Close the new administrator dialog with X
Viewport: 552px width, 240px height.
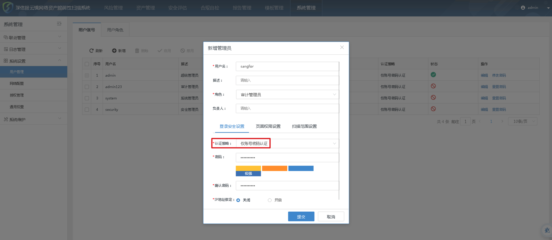tap(342, 47)
